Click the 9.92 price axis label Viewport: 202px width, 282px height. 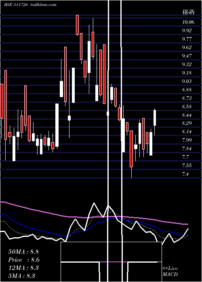click(187, 30)
